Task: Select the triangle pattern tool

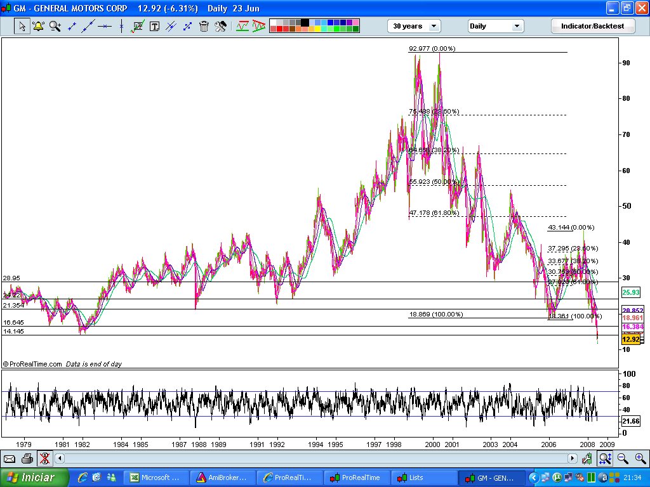Action: coord(259,26)
